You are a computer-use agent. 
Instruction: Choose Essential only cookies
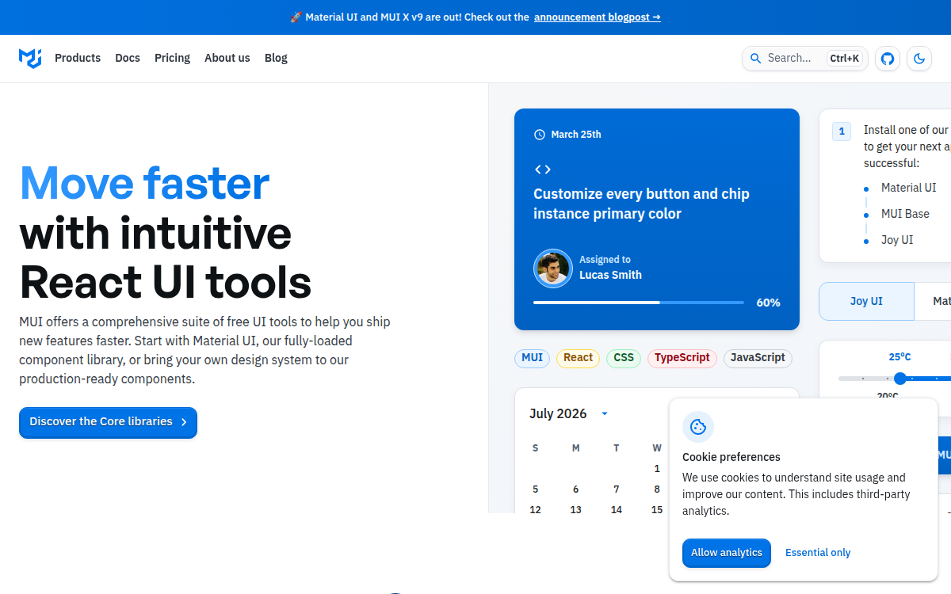[818, 553]
